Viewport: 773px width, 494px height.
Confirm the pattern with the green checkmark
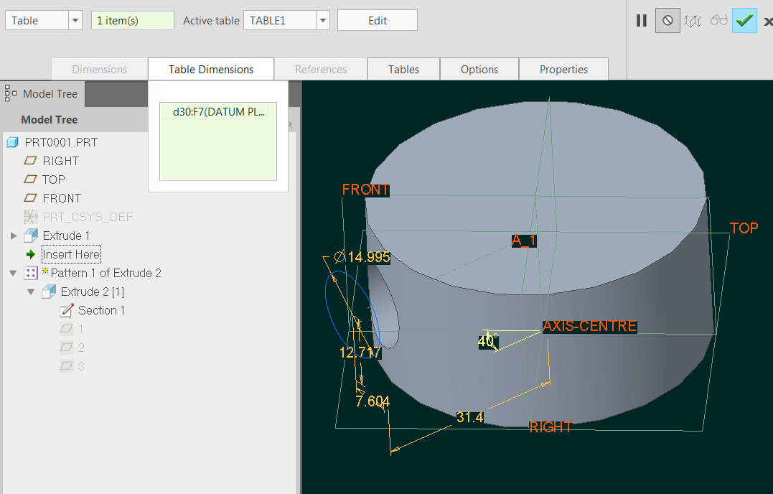coord(744,20)
